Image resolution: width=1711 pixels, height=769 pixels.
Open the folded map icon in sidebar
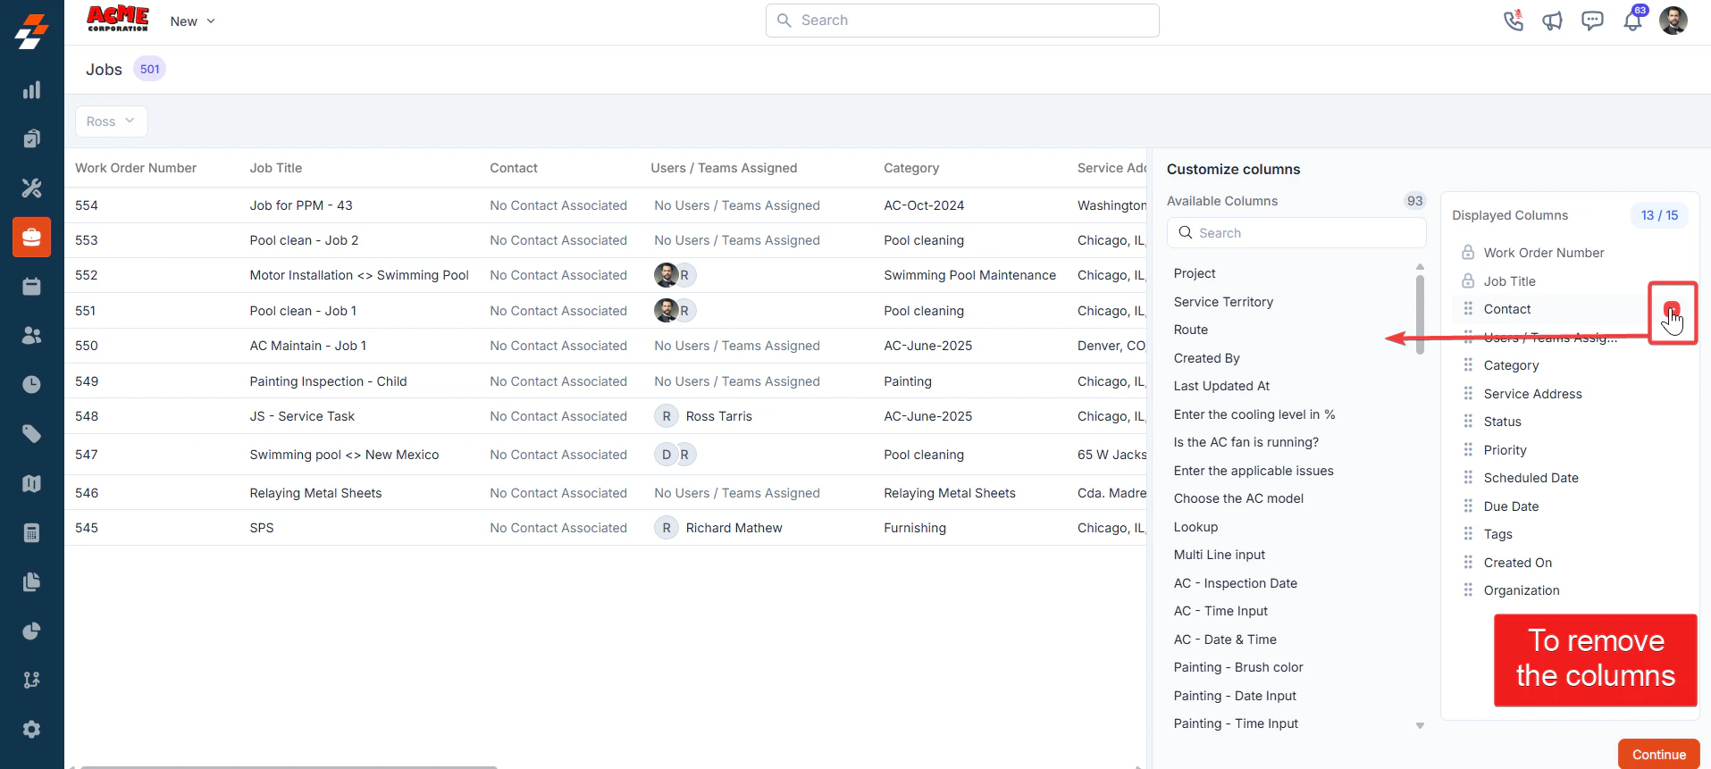pyautogui.click(x=31, y=483)
